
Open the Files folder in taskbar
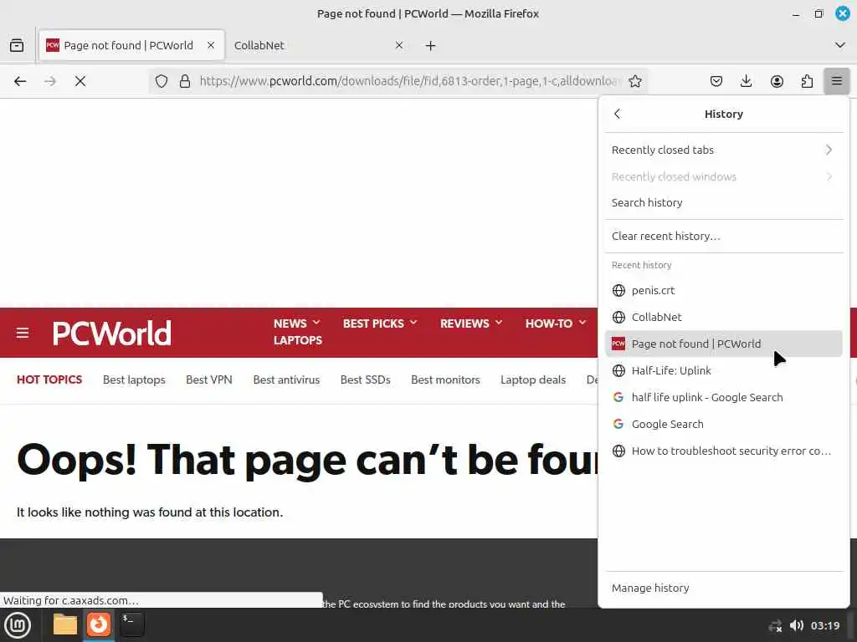tap(65, 624)
